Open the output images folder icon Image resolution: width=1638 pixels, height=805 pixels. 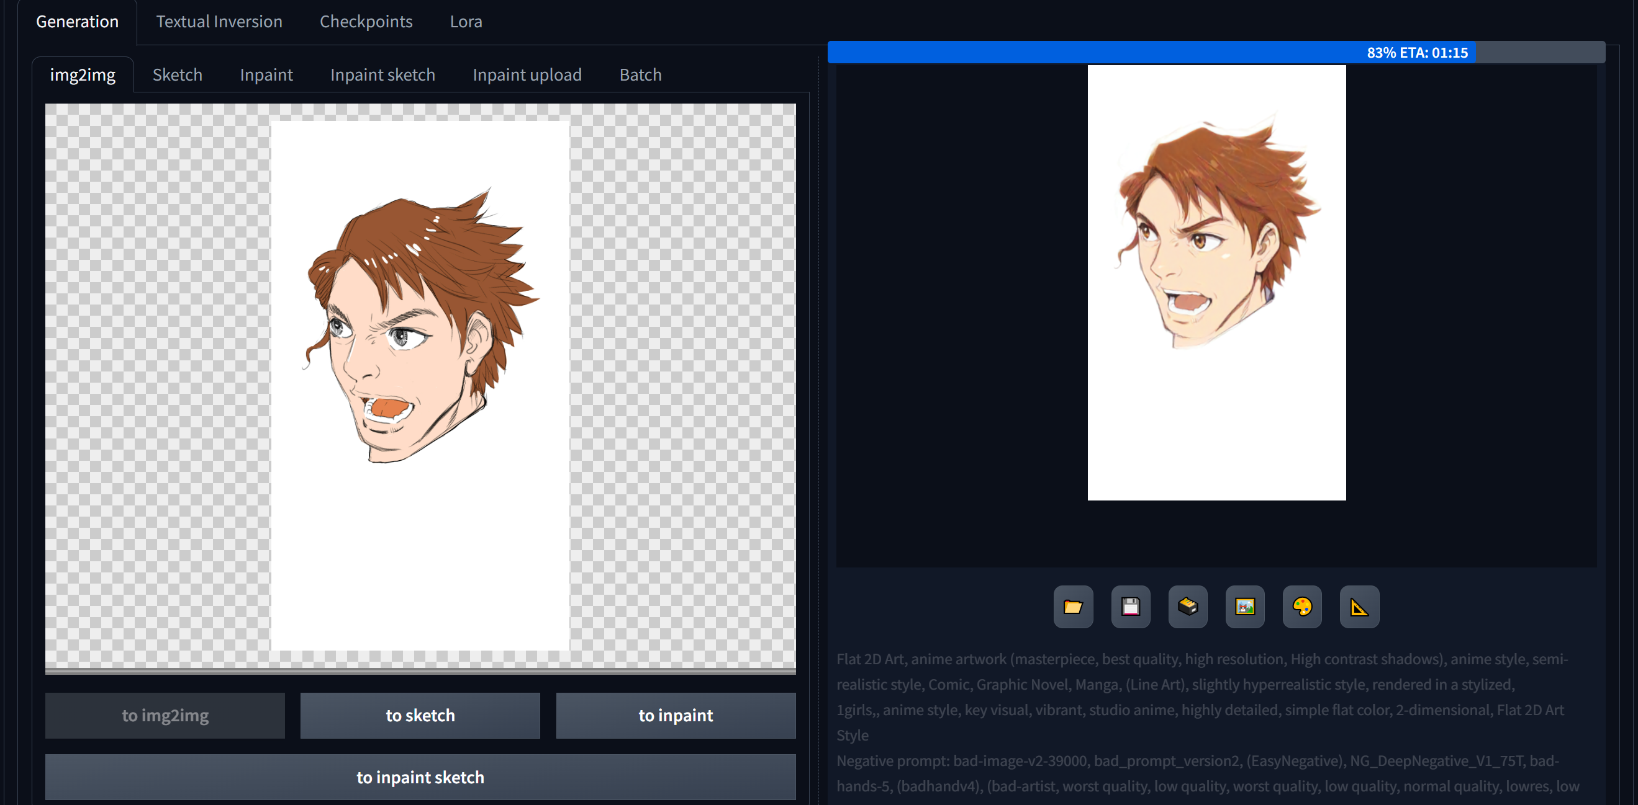click(1073, 607)
